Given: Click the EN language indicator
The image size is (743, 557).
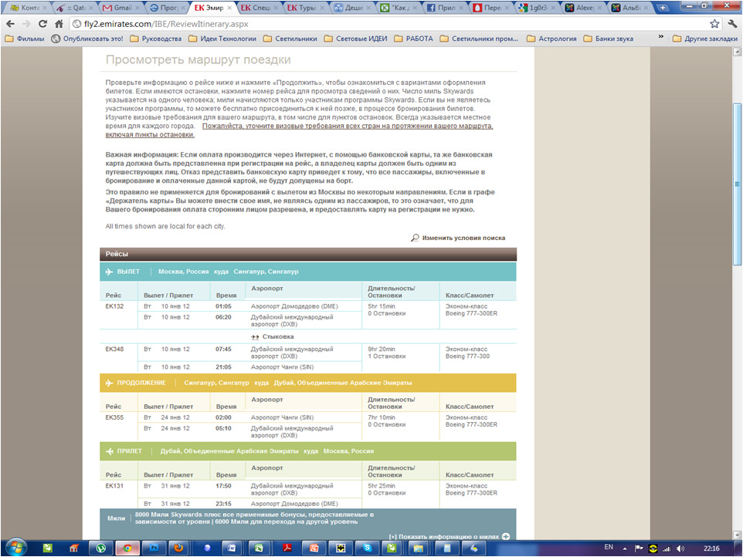Looking at the screenshot, I should [x=609, y=548].
